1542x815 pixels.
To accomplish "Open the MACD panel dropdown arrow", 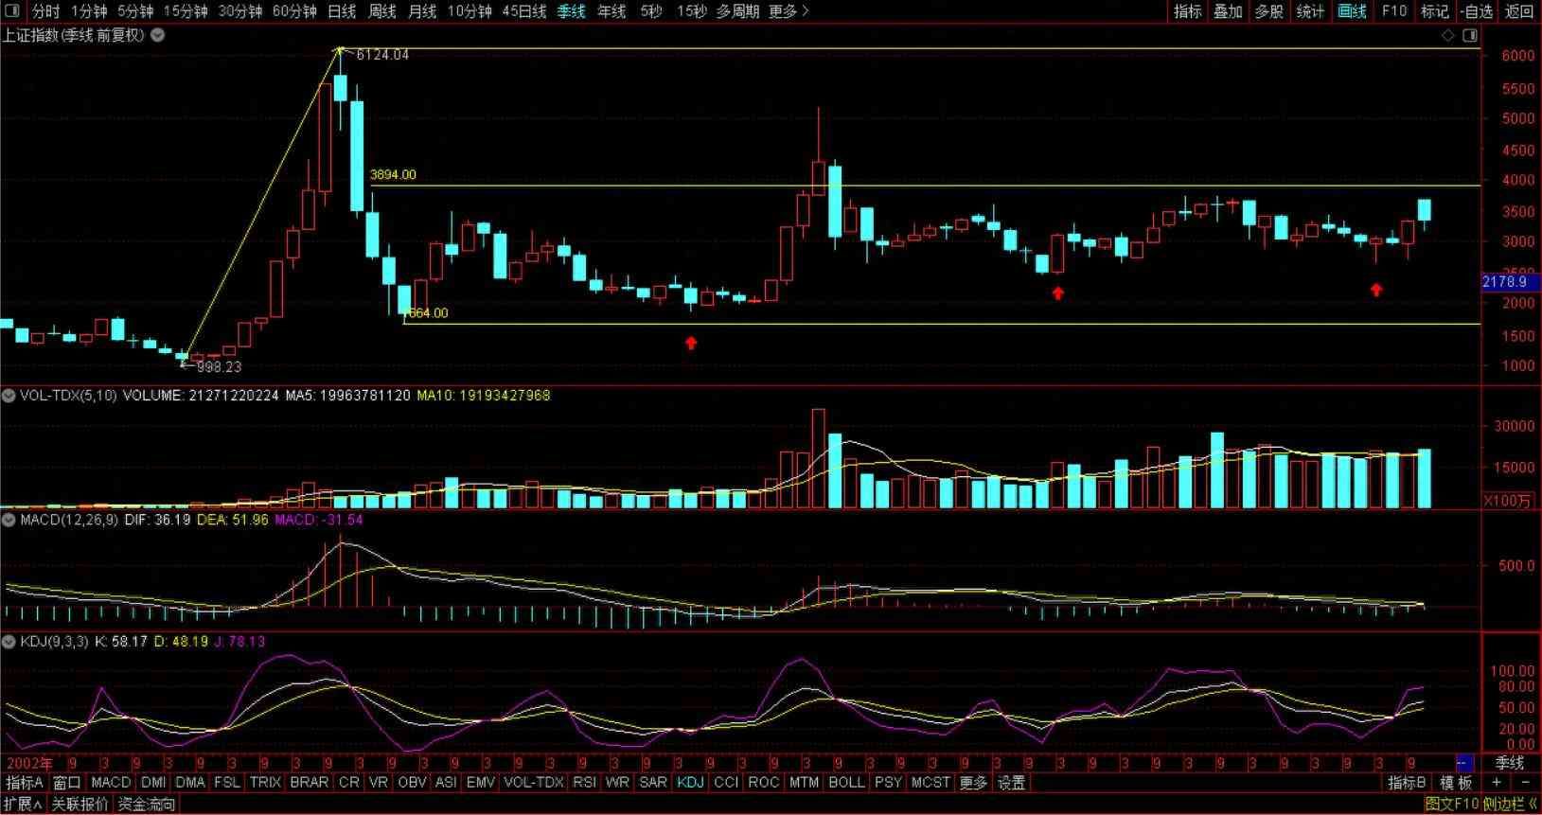I will (x=9, y=520).
